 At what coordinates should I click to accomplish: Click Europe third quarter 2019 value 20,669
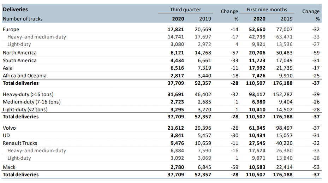[x=203, y=30]
